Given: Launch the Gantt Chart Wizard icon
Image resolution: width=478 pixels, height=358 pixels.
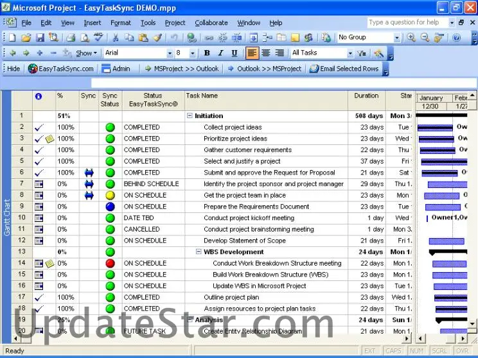Looking at the screenshot, I should pyautogui.click(x=378, y=53).
